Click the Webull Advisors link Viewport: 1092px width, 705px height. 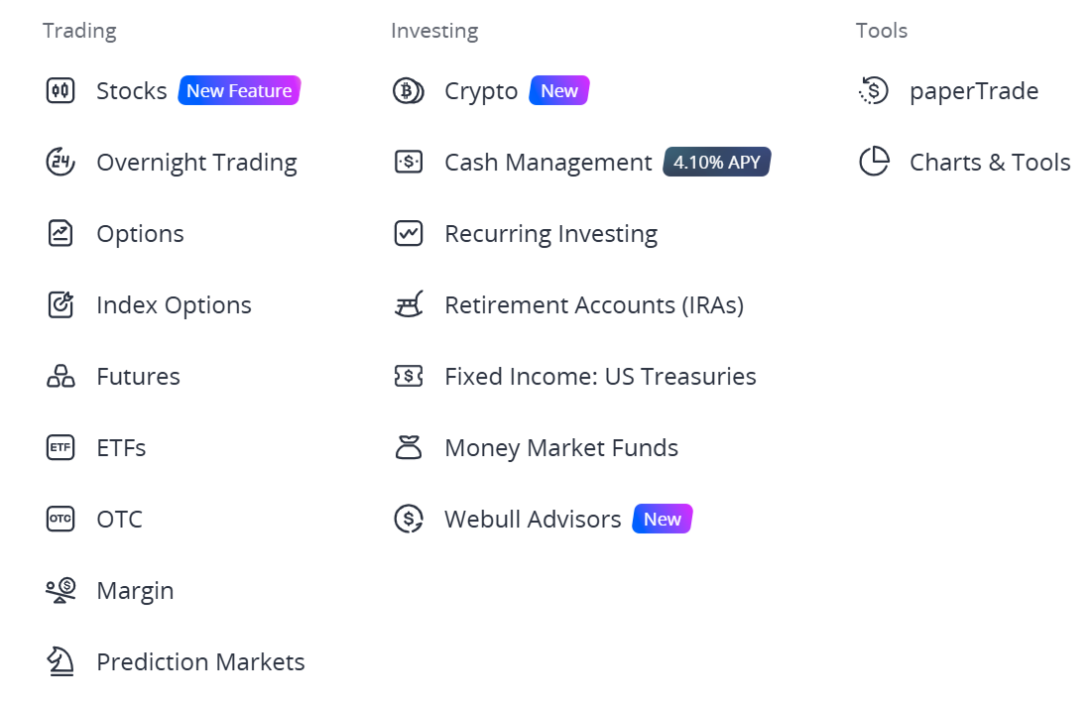click(533, 520)
